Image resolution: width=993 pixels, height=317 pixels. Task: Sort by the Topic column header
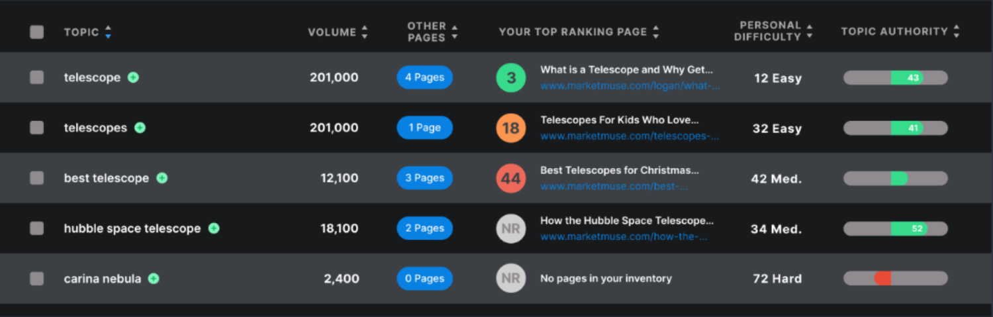click(108, 32)
